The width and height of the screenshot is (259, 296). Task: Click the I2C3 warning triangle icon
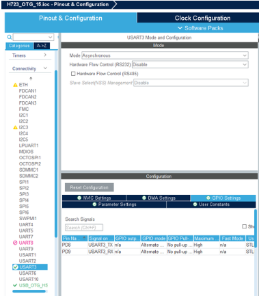15,127
